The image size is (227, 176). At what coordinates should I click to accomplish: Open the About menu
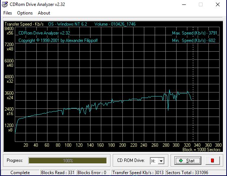point(44,13)
